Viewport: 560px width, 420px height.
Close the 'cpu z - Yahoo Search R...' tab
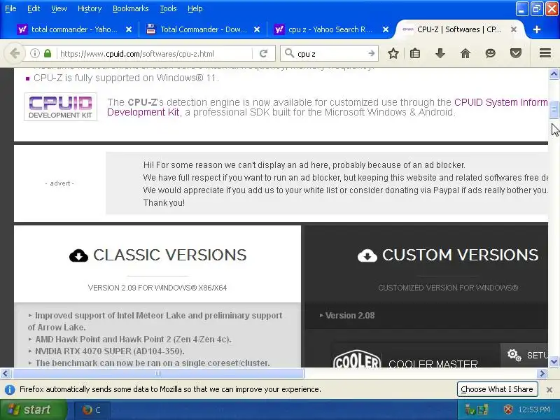tap(386, 29)
